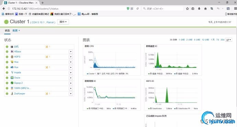237x127 pixels.
Task: Click the hosts grid icon
Action: tap(12, 47)
